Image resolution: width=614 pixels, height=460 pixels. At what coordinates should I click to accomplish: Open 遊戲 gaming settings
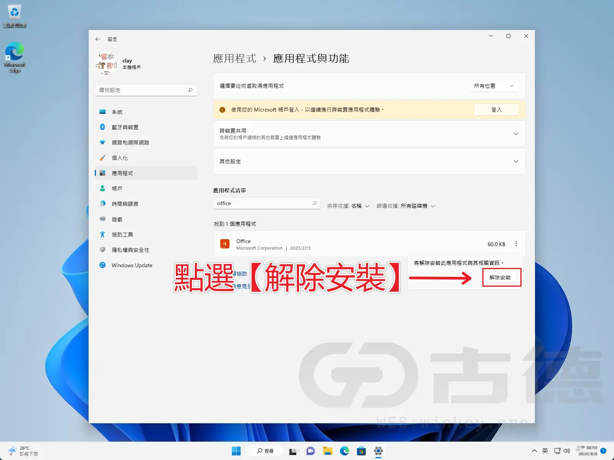pos(117,219)
